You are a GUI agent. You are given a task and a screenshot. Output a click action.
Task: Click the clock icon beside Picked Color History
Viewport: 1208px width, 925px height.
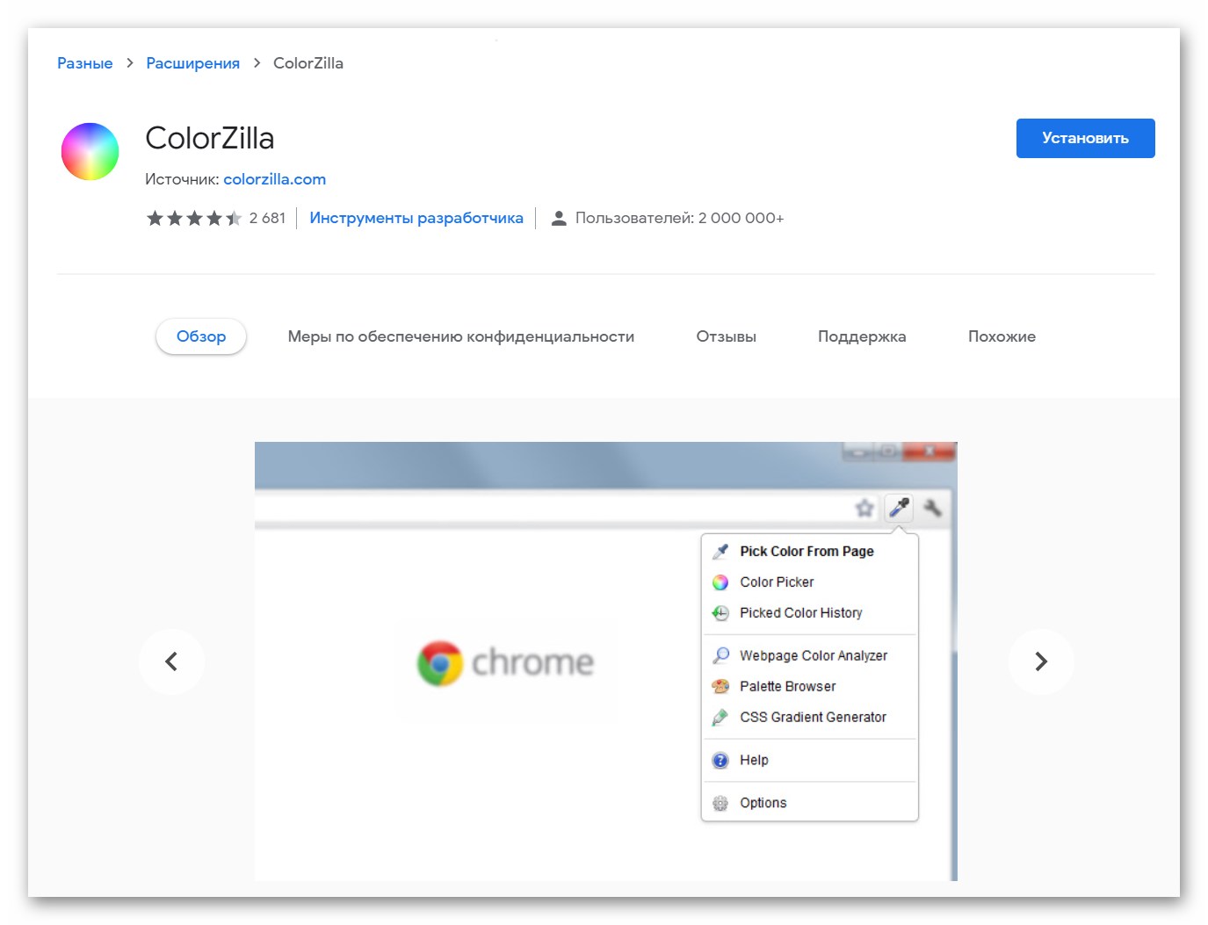720,613
